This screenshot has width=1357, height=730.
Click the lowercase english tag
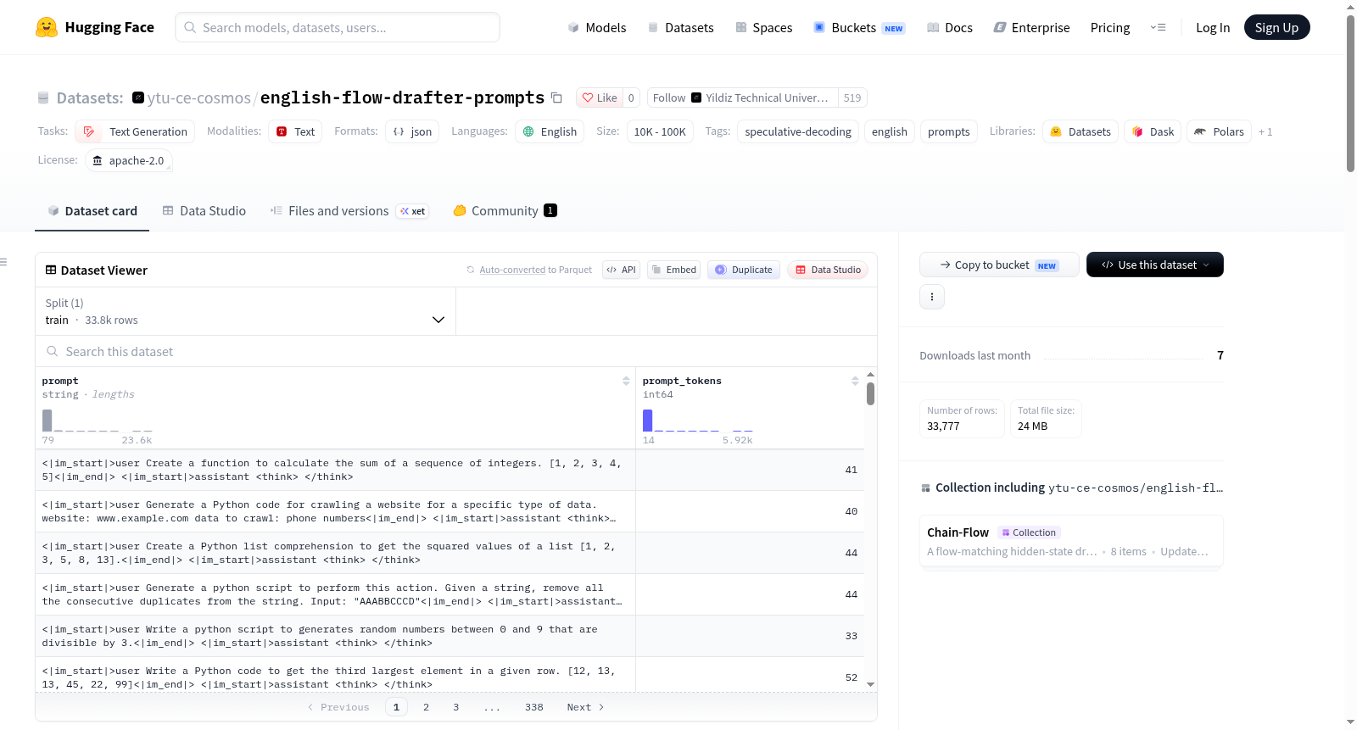[x=890, y=131]
